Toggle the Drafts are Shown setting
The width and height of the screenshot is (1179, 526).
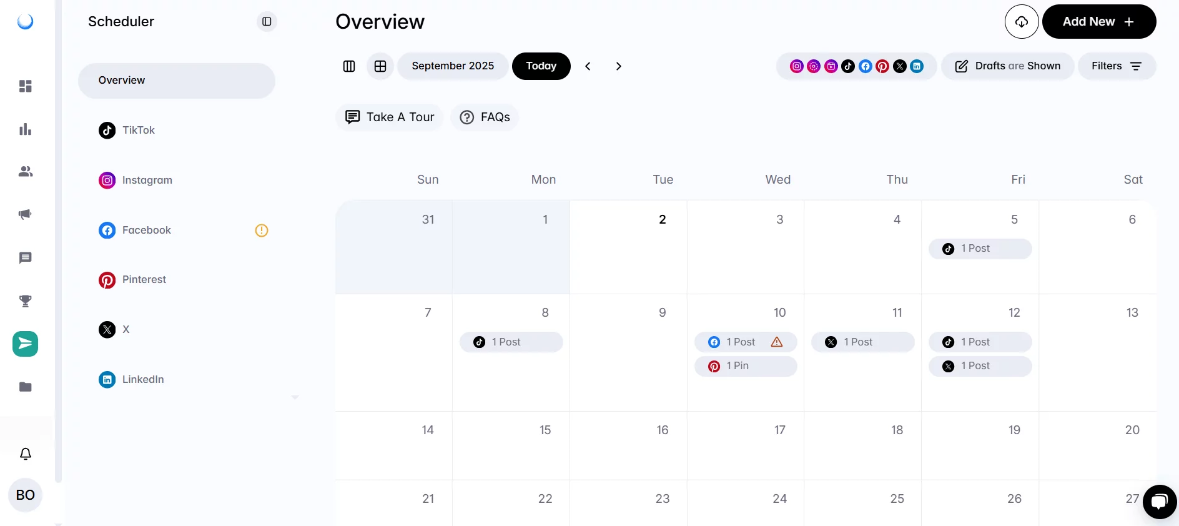1007,66
